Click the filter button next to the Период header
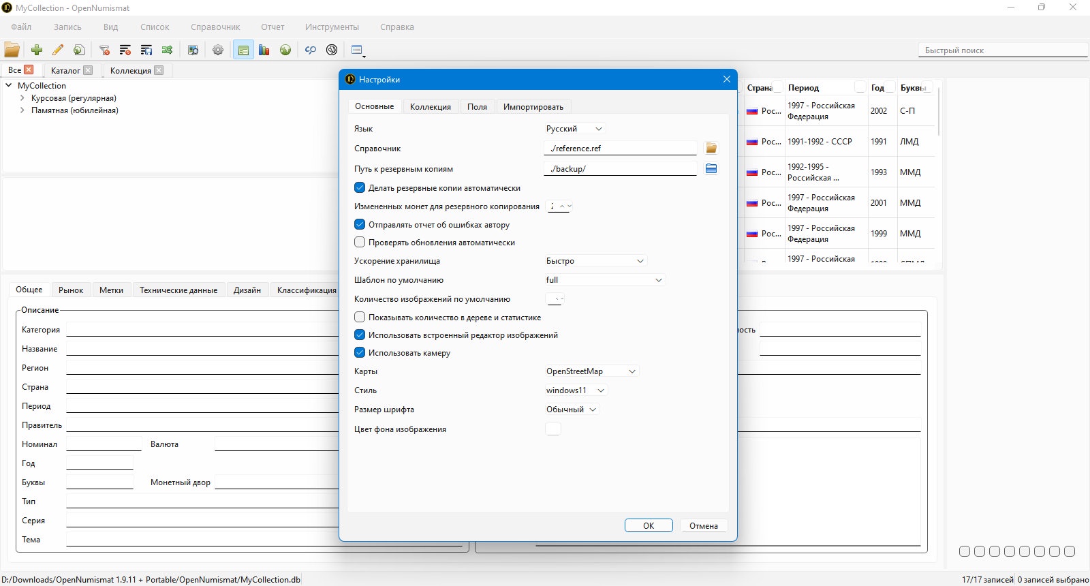Image resolution: width=1090 pixels, height=586 pixels. pyautogui.click(x=860, y=87)
